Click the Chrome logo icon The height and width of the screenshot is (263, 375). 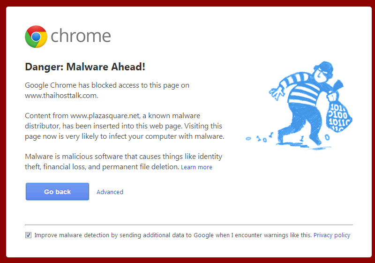(36, 37)
